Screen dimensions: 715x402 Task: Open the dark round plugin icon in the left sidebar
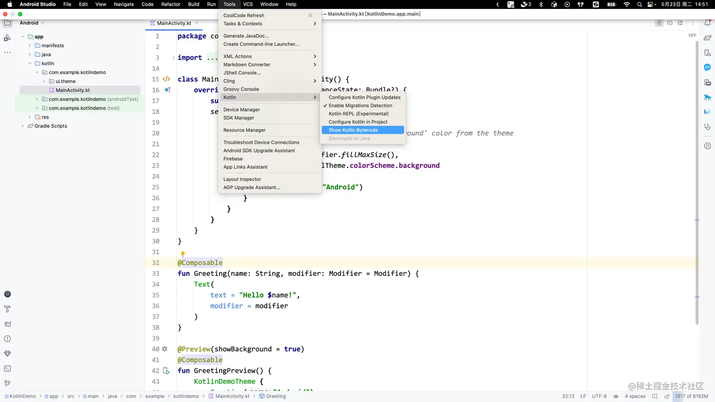point(7,294)
